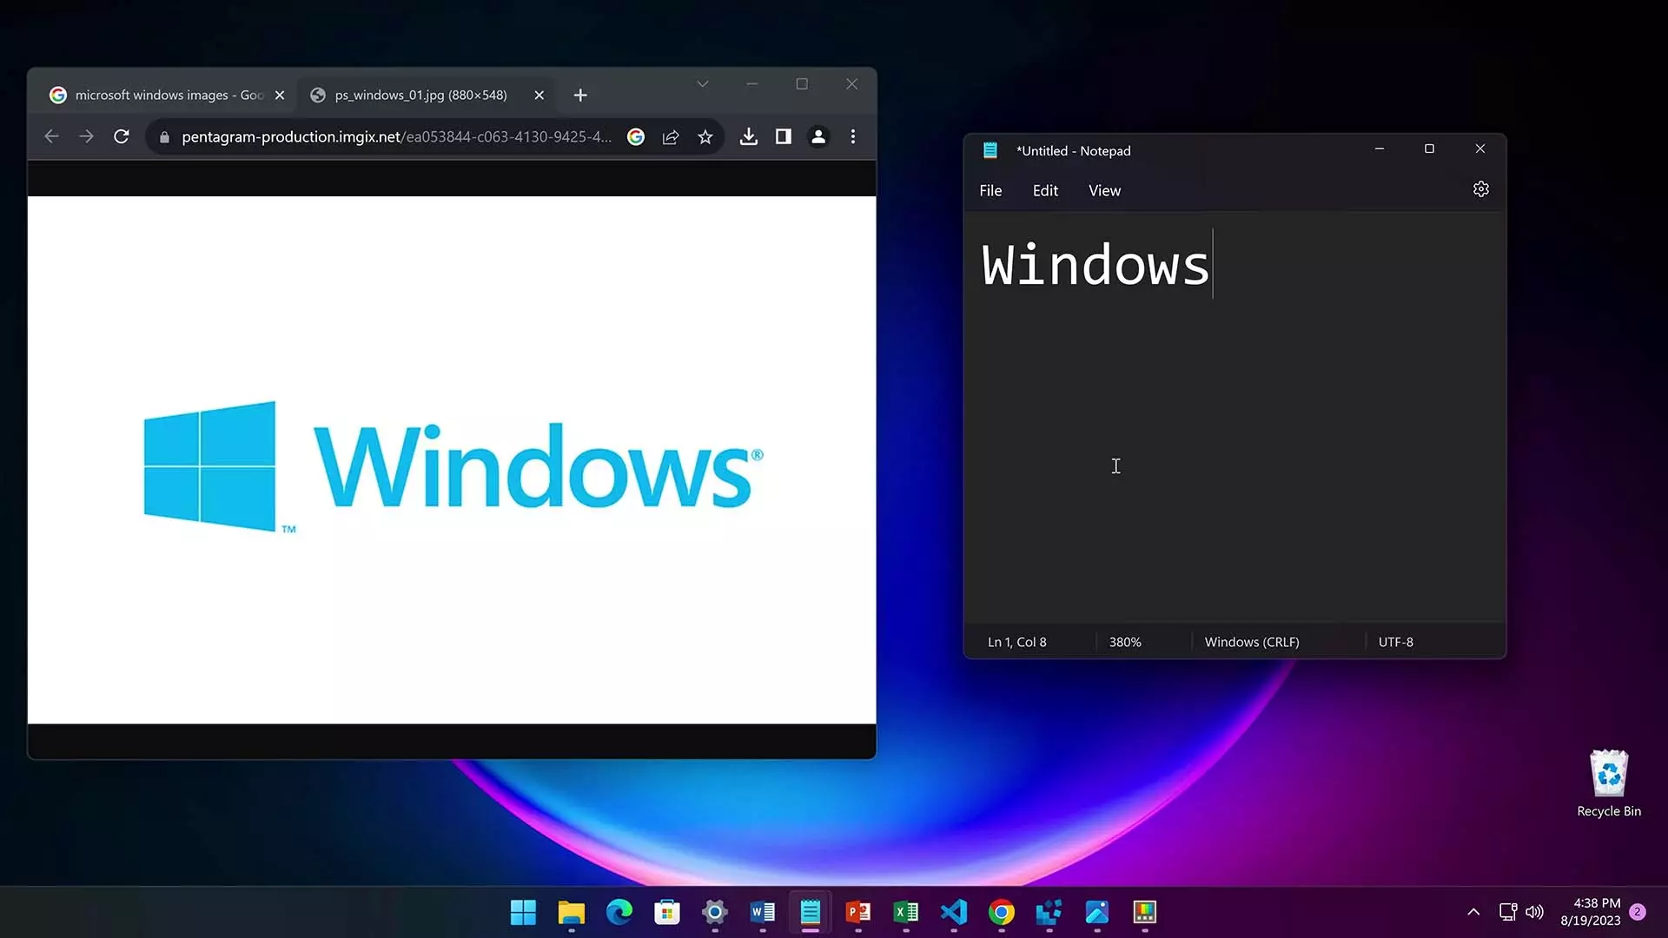The height and width of the screenshot is (938, 1668).
Task: Open volume control in system tray
Action: [x=1535, y=912]
